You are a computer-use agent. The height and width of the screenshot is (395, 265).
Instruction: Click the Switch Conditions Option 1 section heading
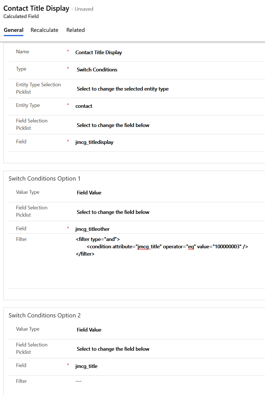(45, 179)
